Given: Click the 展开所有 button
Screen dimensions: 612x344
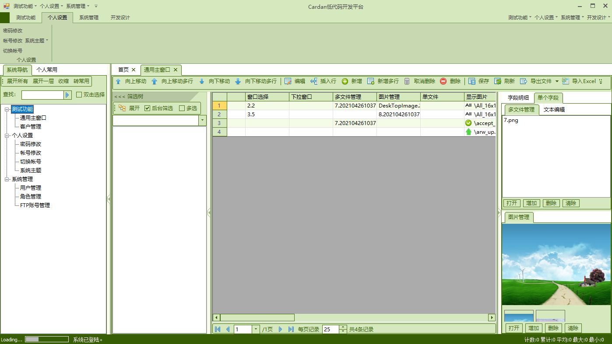Looking at the screenshot, I should coord(18,81).
